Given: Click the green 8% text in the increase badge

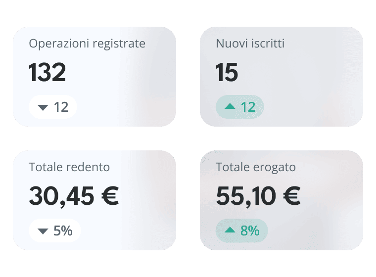Looking at the screenshot, I should pos(250,231).
